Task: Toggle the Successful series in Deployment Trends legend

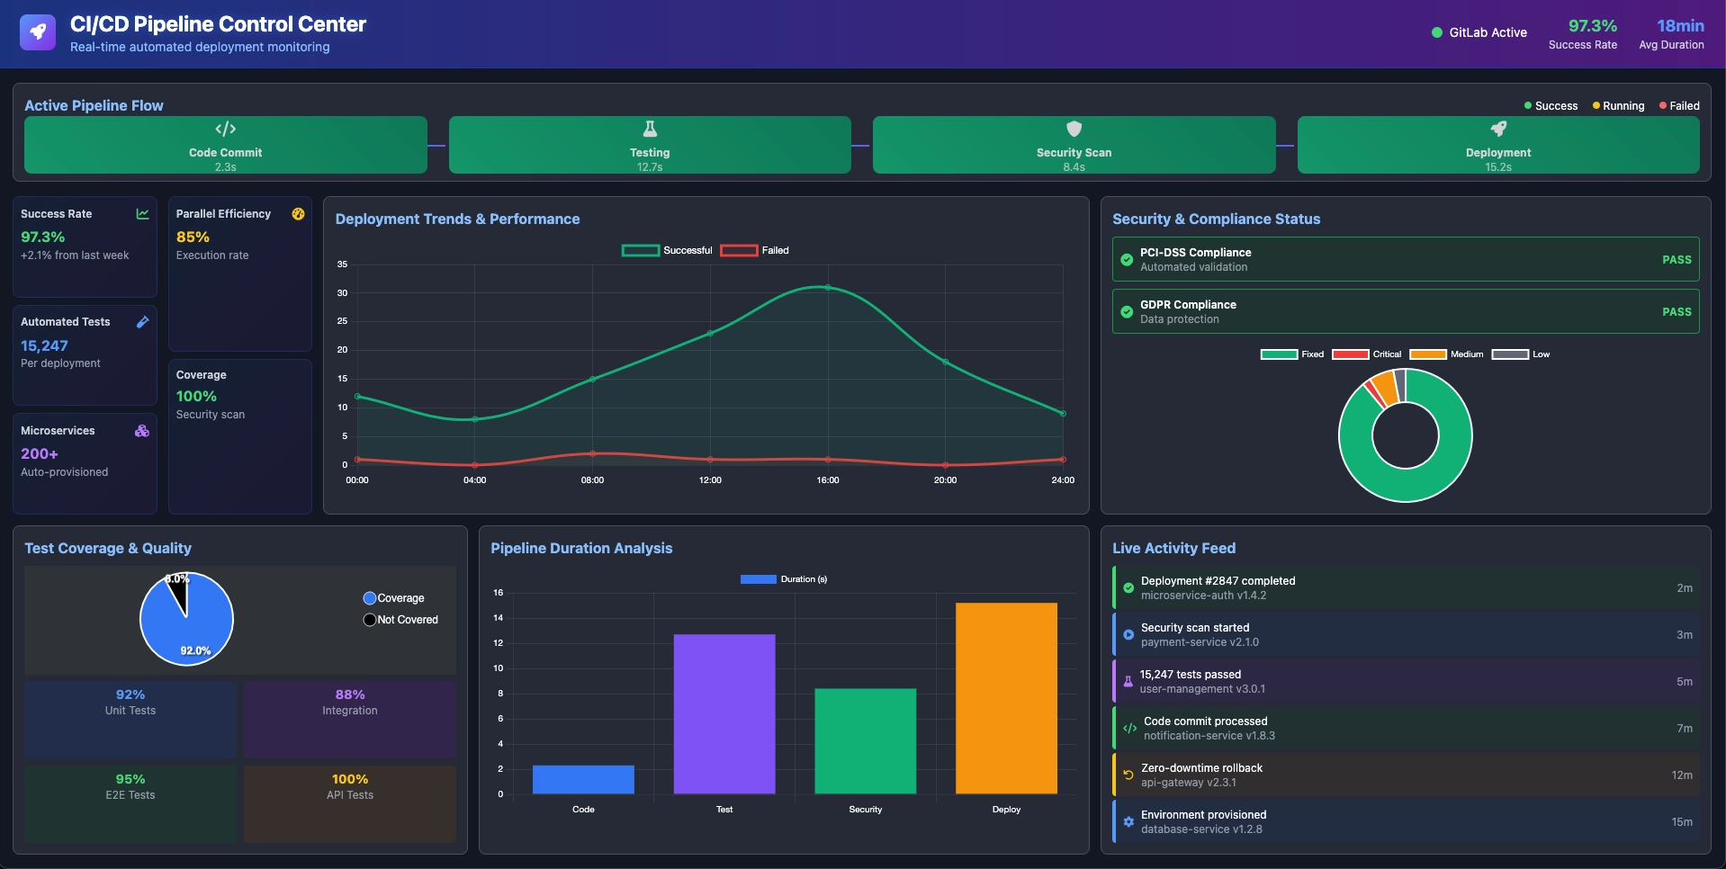Action: point(666,250)
